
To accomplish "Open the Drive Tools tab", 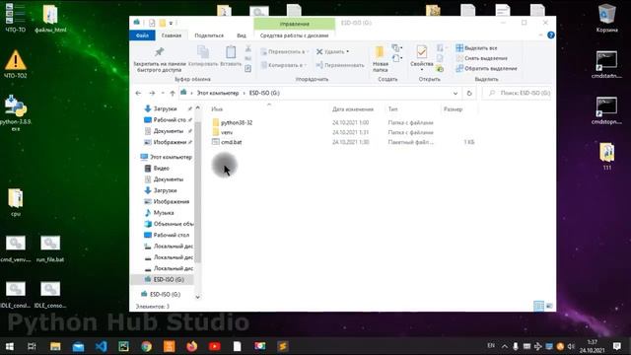I will coord(294,35).
